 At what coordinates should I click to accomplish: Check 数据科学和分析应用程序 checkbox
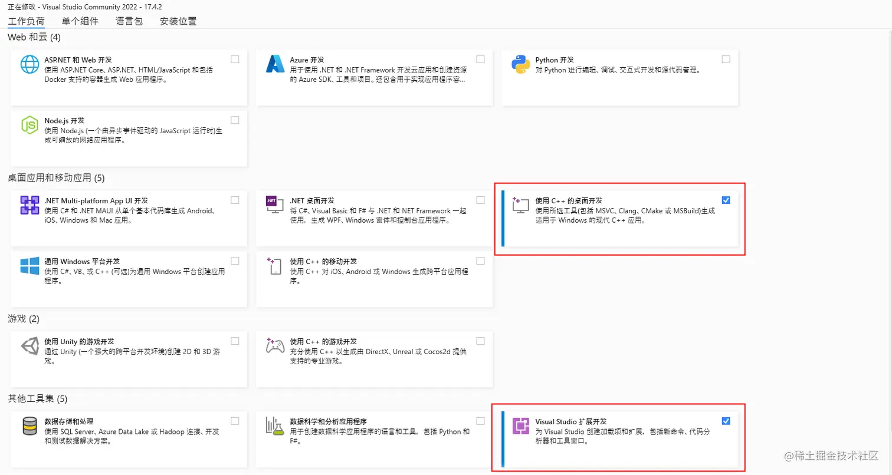(480, 421)
